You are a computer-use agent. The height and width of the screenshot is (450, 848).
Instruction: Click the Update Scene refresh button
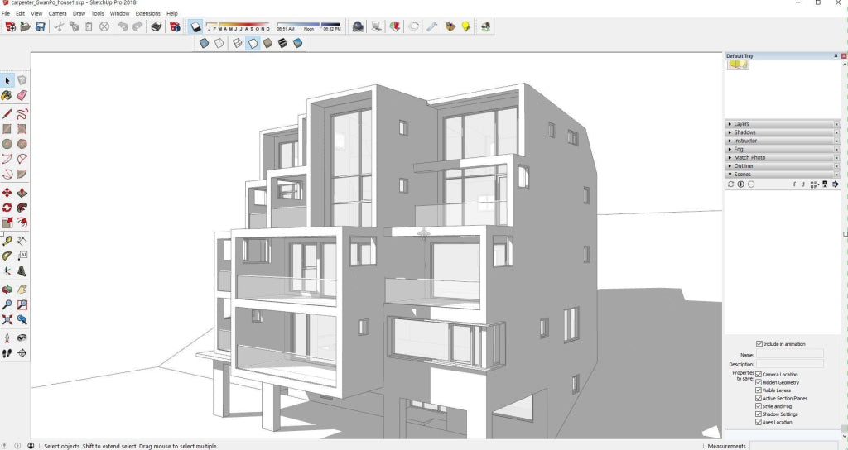click(x=730, y=184)
